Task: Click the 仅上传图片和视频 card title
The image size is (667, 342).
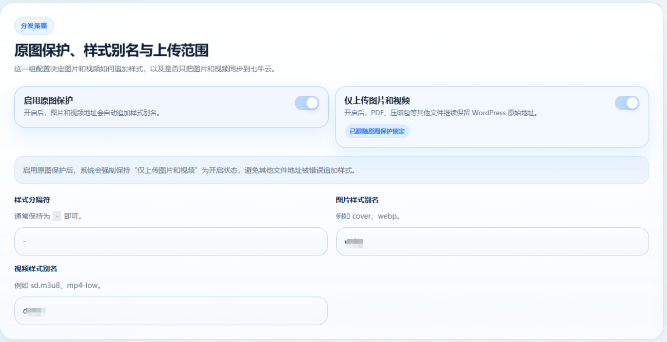Action: pos(377,100)
